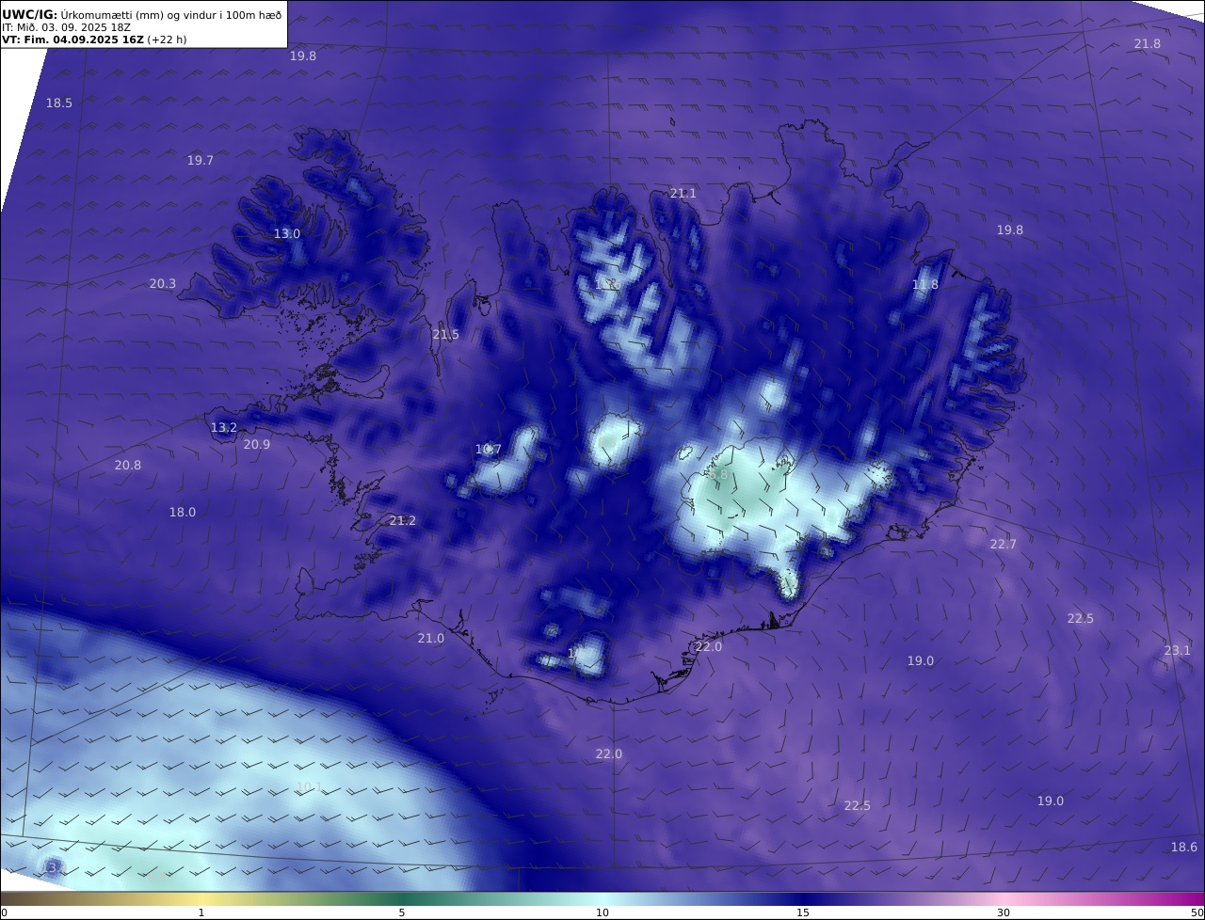
Task: Click the 18.0 value label
Action: pos(183,513)
